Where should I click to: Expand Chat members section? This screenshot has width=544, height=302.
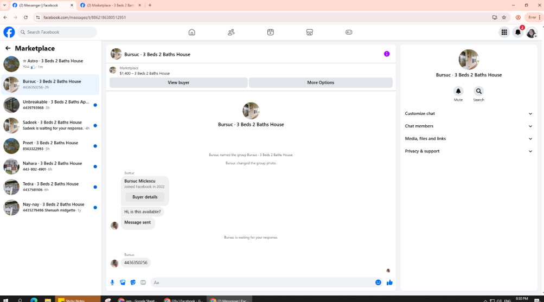tap(469, 126)
